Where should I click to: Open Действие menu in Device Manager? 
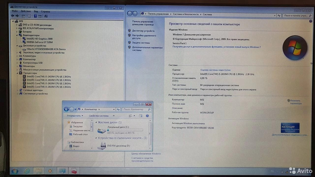click(x=26, y=11)
